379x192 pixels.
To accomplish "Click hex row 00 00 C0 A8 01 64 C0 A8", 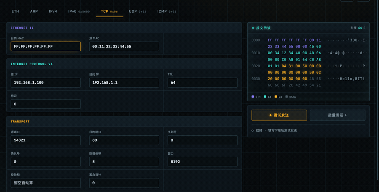I will [294, 60].
